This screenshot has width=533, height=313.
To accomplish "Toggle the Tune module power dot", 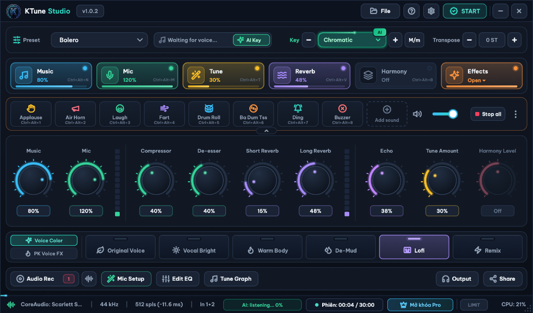I will click(x=257, y=68).
